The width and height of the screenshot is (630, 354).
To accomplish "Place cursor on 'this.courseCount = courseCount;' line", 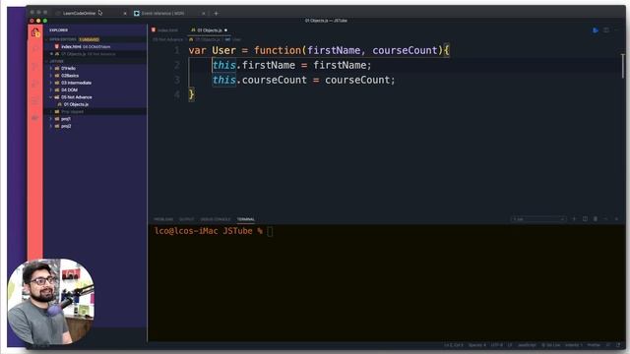I will [303, 80].
